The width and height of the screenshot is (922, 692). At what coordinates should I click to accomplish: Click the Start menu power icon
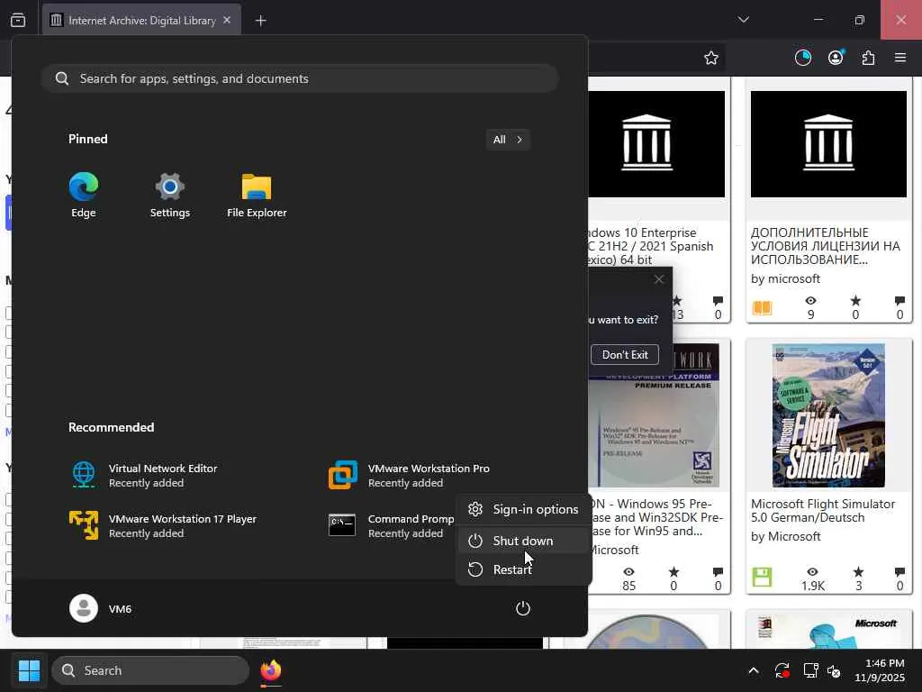point(523,608)
